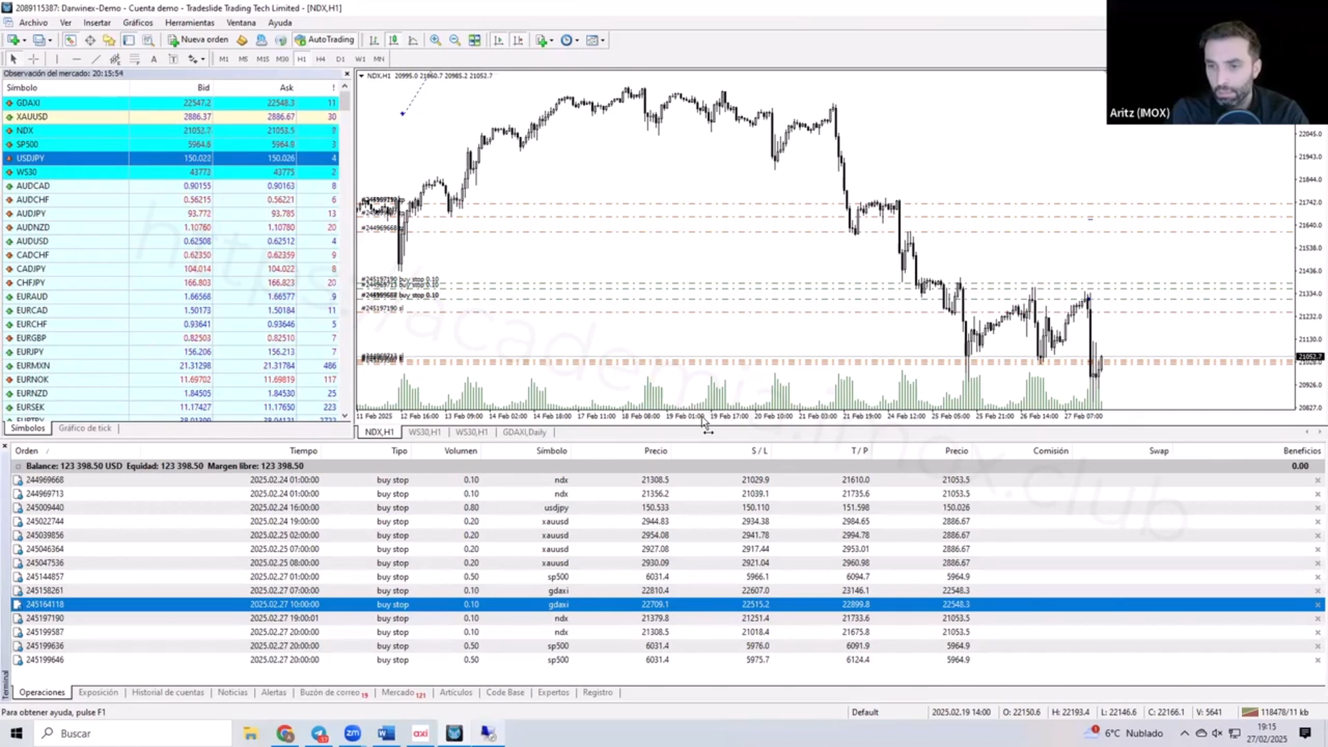Viewport: 1328px width, 747px height.
Task: Expand the Profiles dropdown arrow
Action: (x=50, y=40)
